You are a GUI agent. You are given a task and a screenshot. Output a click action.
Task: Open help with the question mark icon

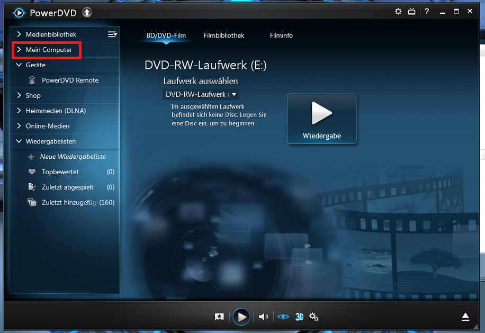(x=427, y=12)
